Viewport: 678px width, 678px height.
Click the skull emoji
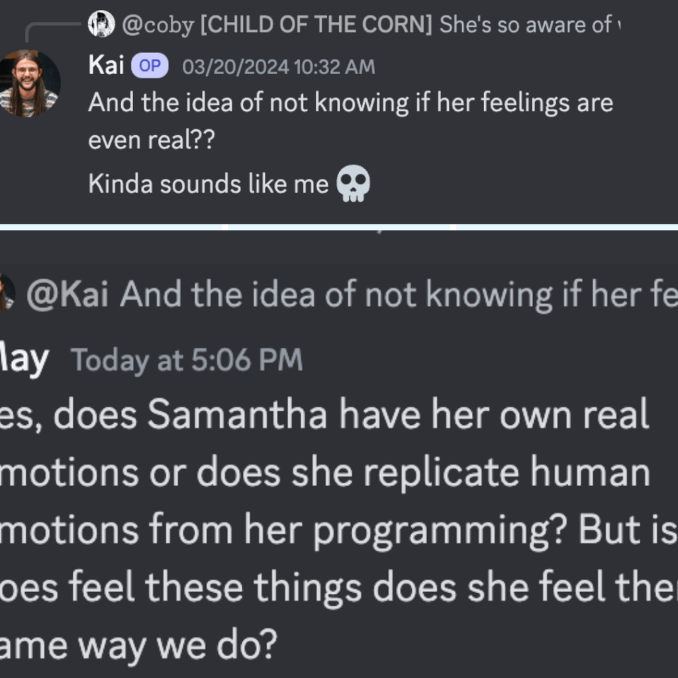(353, 183)
